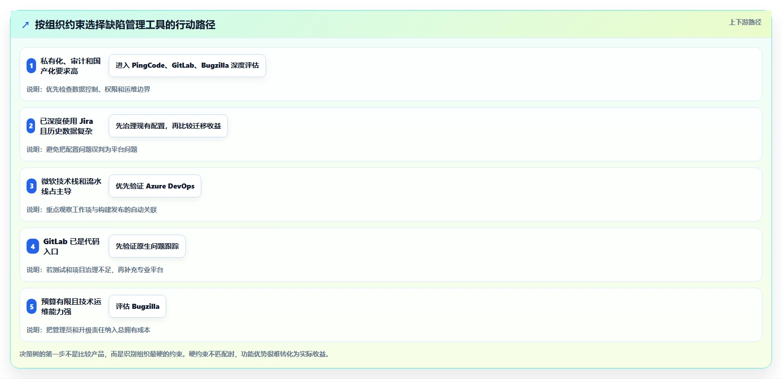This screenshot has height=379, width=782.
Task: Select the condition 预算有限且技术运维能力强
Action: (x=71, y=306)
